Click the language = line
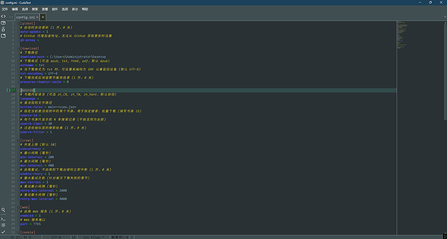Viewport: 447px width, 239px height. 29,99
